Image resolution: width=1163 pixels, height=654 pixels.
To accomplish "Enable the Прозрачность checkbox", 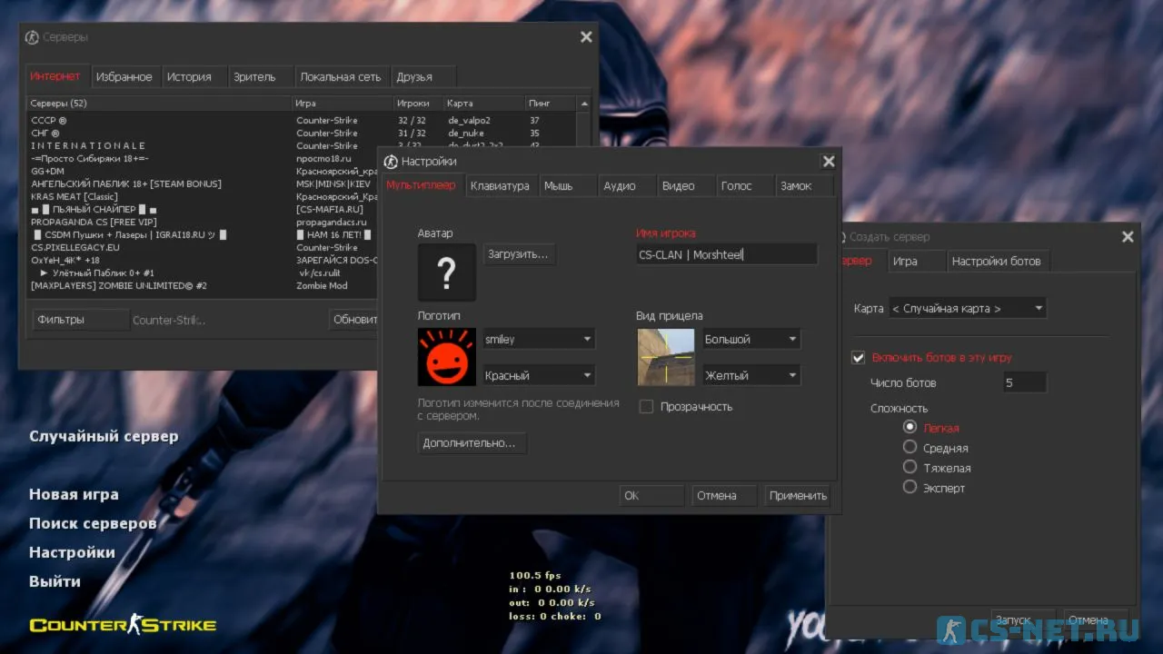I will [646, 407].
